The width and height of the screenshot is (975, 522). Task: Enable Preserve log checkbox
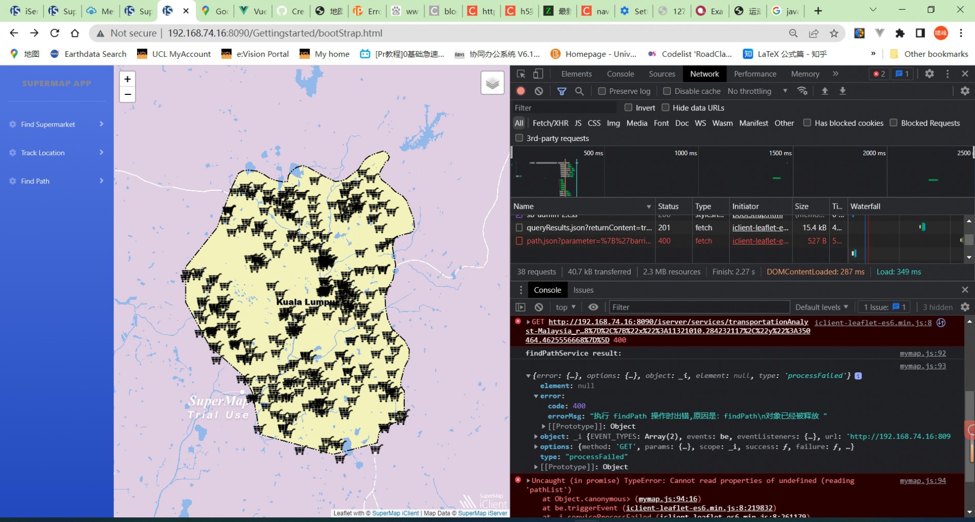(602, 91)
